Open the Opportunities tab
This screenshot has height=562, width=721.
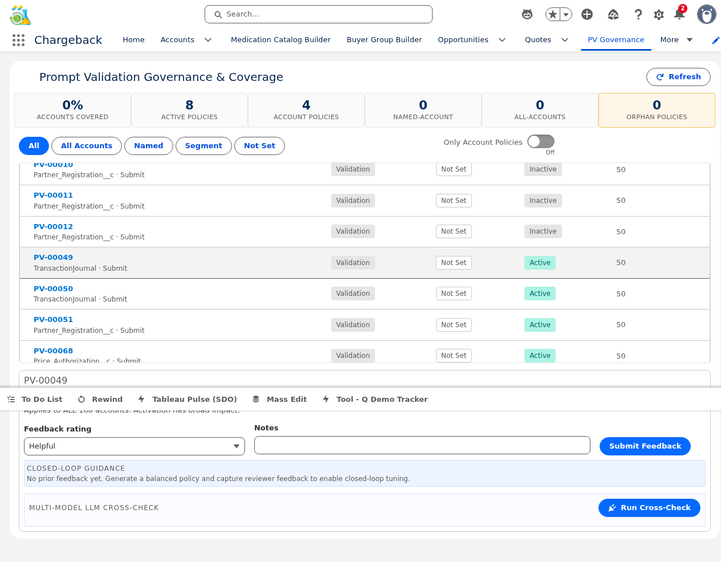pyautogui.click(x=463, y=40)
